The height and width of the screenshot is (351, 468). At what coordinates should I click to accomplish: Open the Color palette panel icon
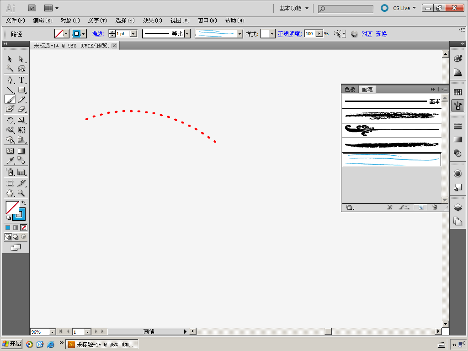457,58
